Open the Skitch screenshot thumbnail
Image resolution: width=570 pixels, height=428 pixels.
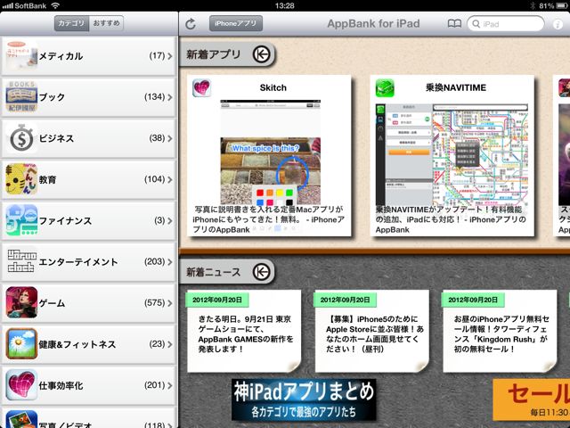271,152
